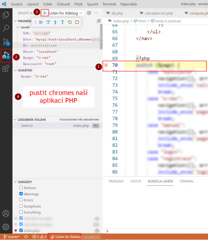Toggle the Notices breakpoint checkbox
This screenshot has height=240, width=208.
coord(21,188)
